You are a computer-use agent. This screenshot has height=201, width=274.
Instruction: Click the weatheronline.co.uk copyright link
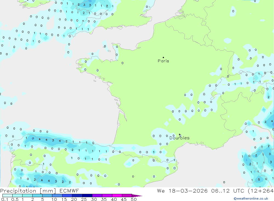251,199
